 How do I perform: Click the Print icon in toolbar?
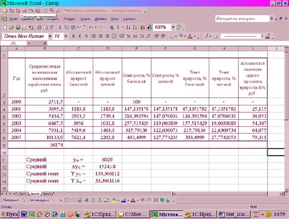(x=39, y=27)
